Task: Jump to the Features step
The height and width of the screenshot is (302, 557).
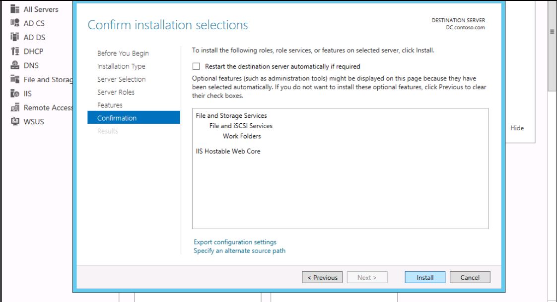Action: pyautogui.click(x=110, y=105)
